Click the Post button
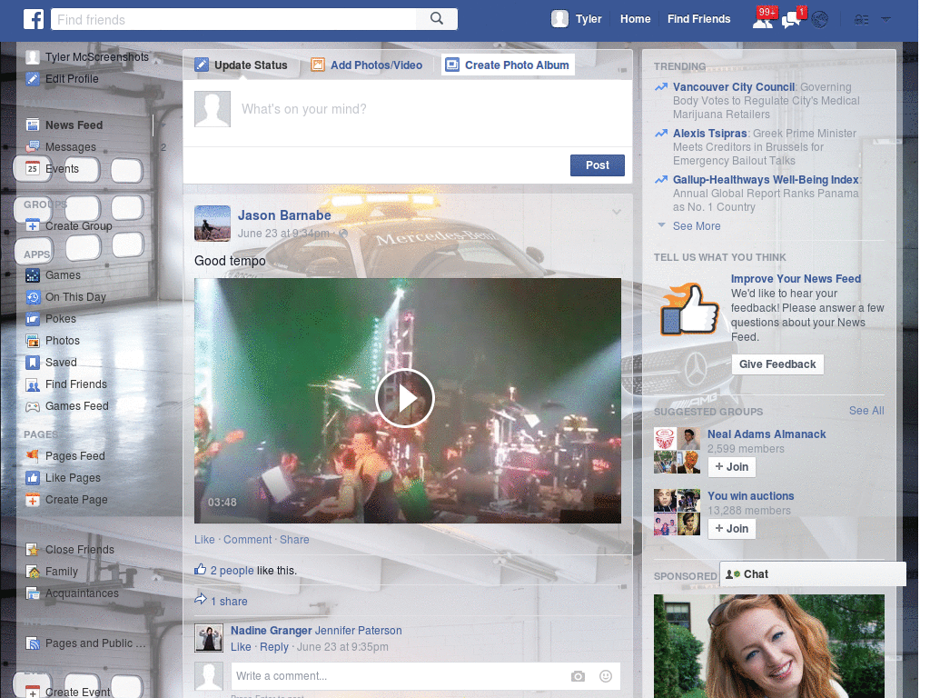This screenshot has width=930, height=698. coord(597,165)
